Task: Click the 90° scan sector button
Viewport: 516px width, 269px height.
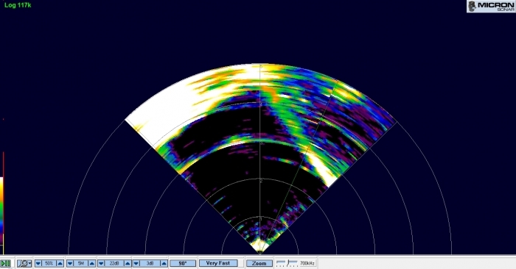Action: pos(183,263)
